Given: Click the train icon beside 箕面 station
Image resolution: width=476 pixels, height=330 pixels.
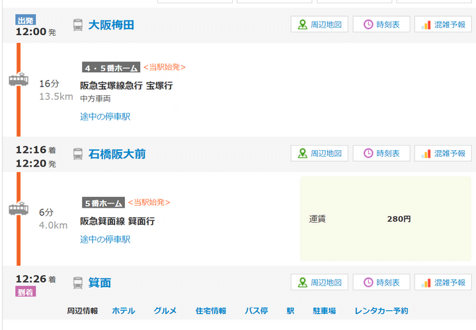Looking at the screenshot, I should (x=78, y=283).
